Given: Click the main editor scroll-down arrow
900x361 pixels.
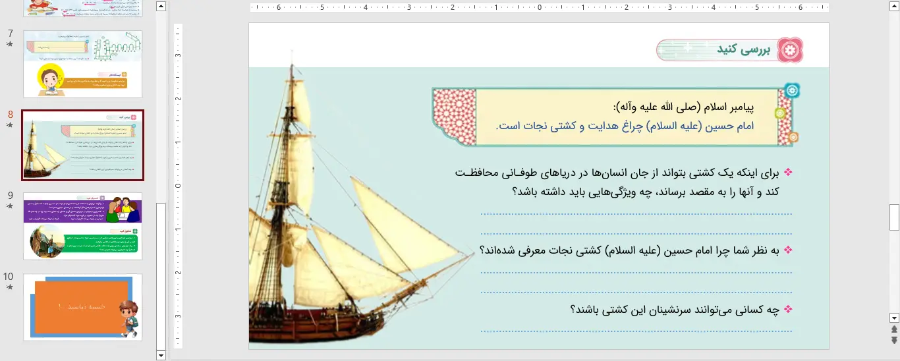Looking at the screenshot, I should [894, 318].
